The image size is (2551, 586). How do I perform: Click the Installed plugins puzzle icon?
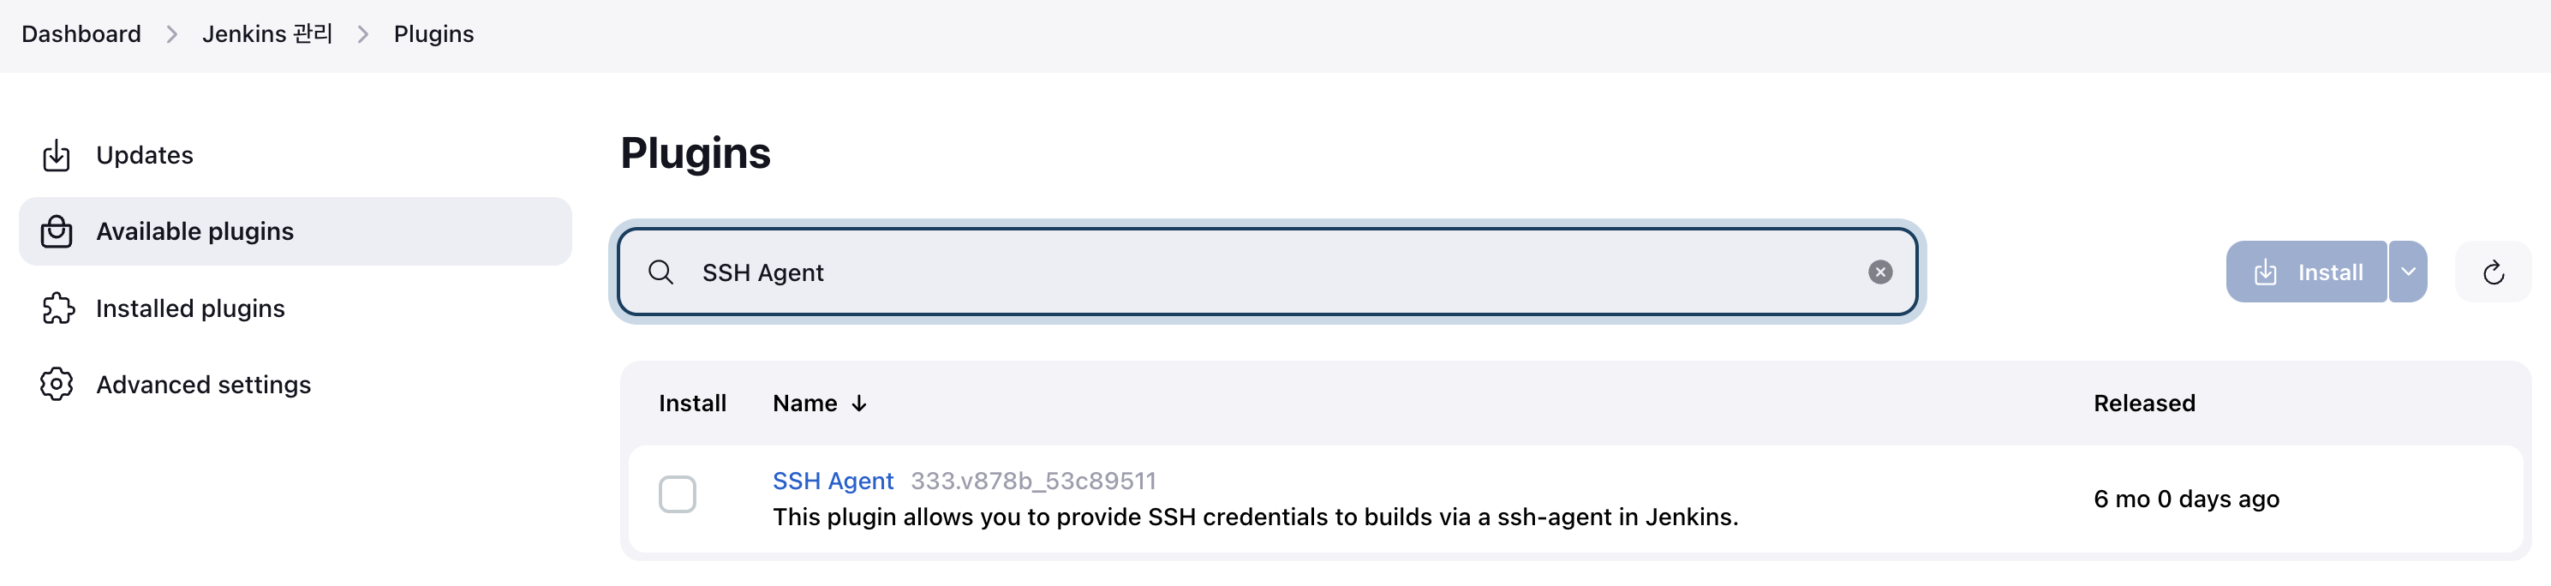click(x=57, y=308)
